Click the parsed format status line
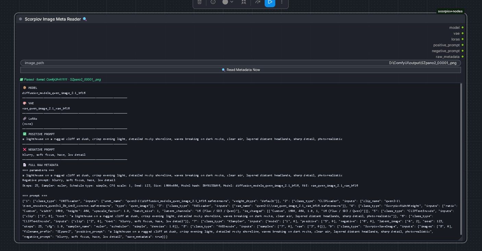This screenshot has width=482, height=251. point(60,80)
